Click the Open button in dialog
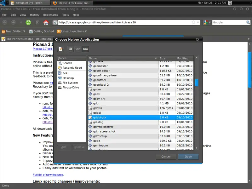This screenshot has width=252, height=189. click(x=188, y=157)
